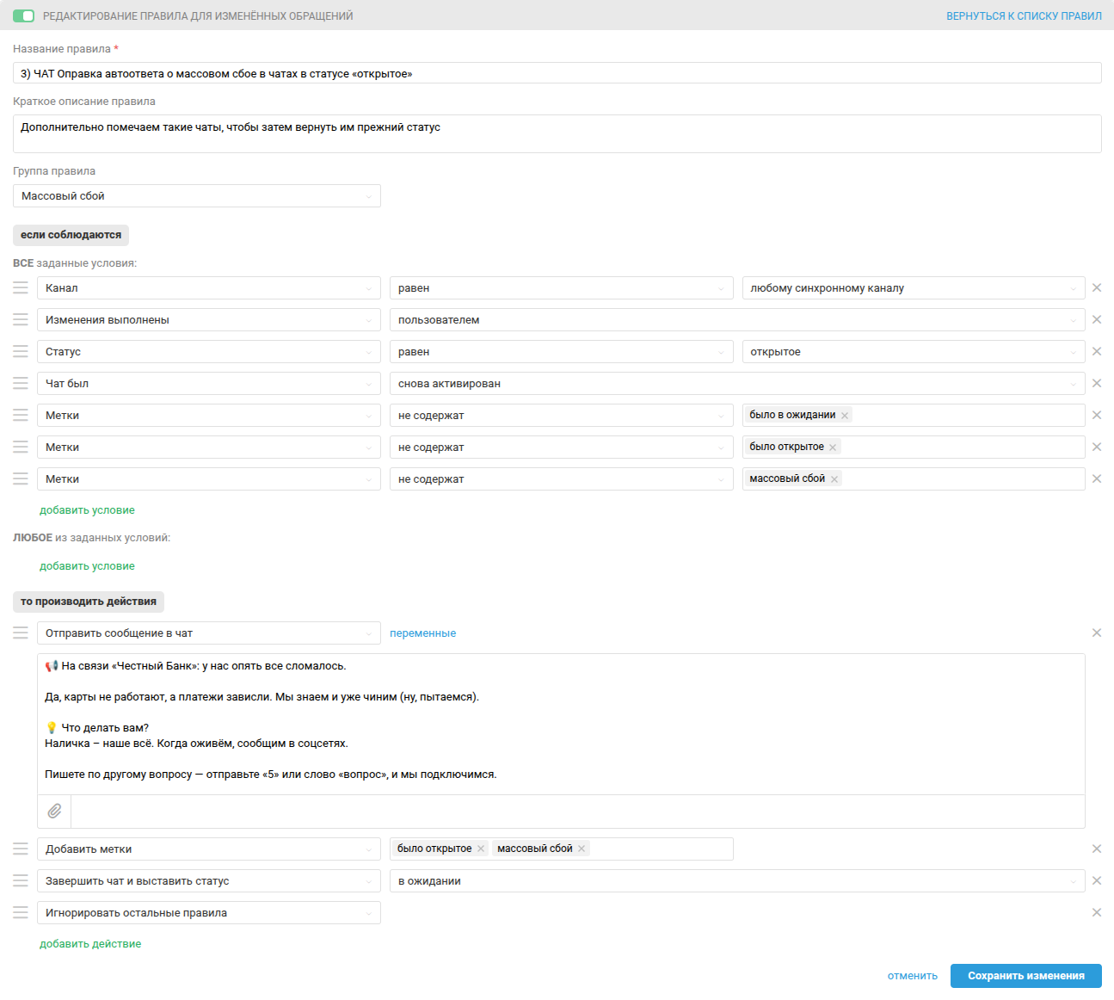This screenshot has width=1114, height=1000.
Task: Click 'Сохранить изменения' button
Action: (x=1025, y=976)
